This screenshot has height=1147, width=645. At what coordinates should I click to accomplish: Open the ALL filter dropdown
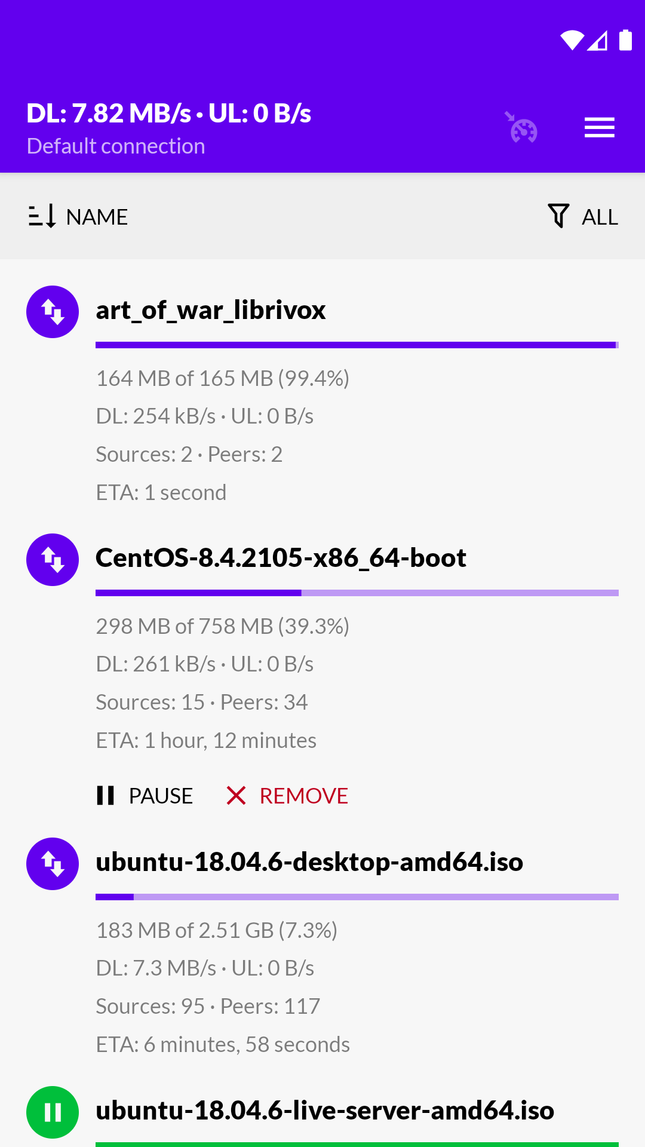coord(600,217)
